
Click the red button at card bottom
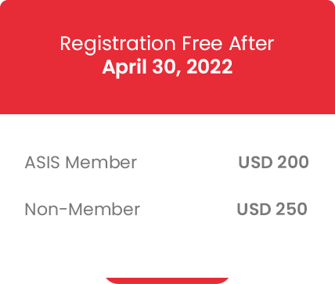click(167, 281)
